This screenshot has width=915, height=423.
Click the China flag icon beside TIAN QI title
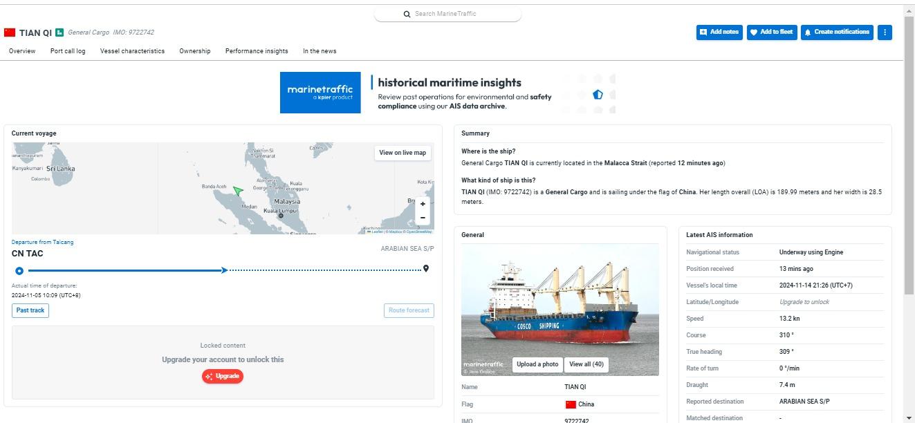click(10, 32)
